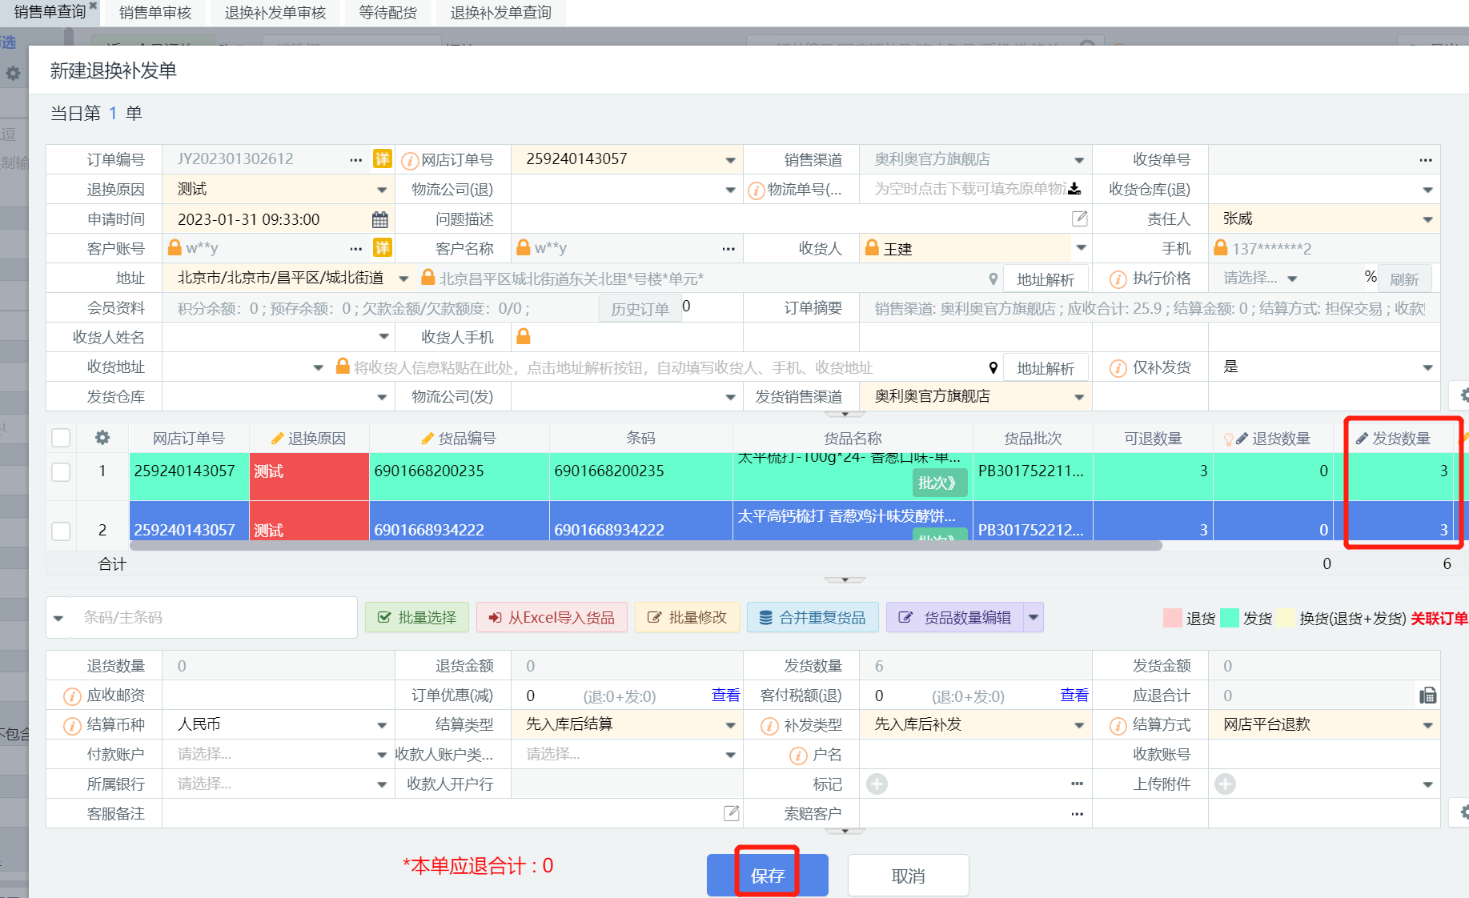1469x898 pixels.
Task: Click info icon next to 执行价格
Action: tap(1118, 279)
